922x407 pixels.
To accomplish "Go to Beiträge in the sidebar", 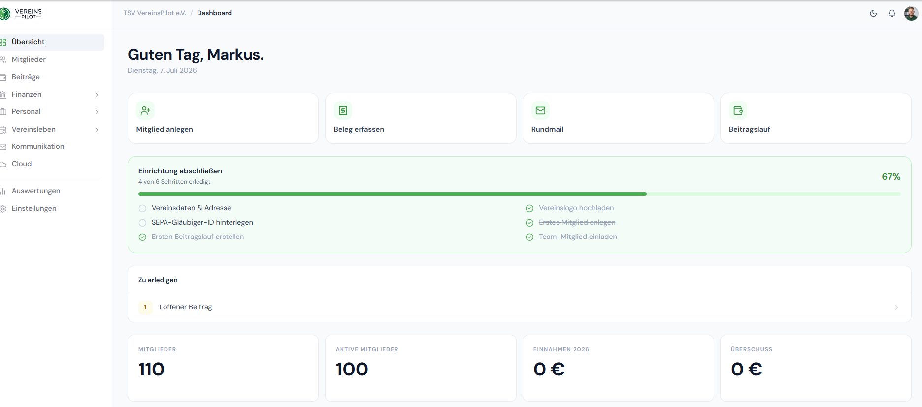I will [x=52, y=77].
